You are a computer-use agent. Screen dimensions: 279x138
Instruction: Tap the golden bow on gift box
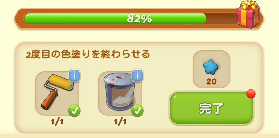point(249,5)
